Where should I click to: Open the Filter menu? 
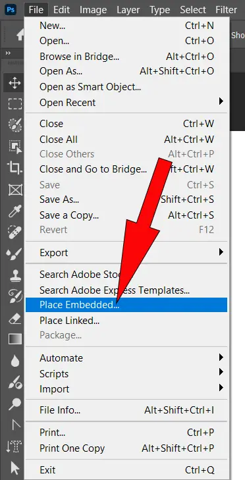point(226,9)
